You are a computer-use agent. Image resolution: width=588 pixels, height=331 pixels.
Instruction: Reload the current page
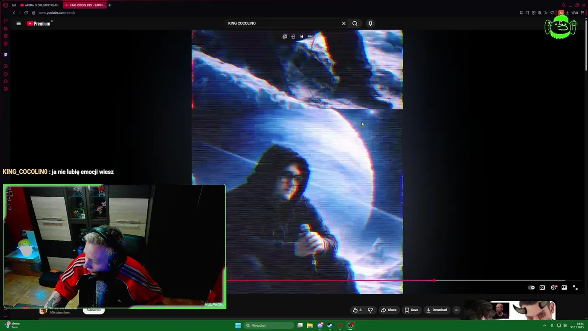(x=26, y=12)
